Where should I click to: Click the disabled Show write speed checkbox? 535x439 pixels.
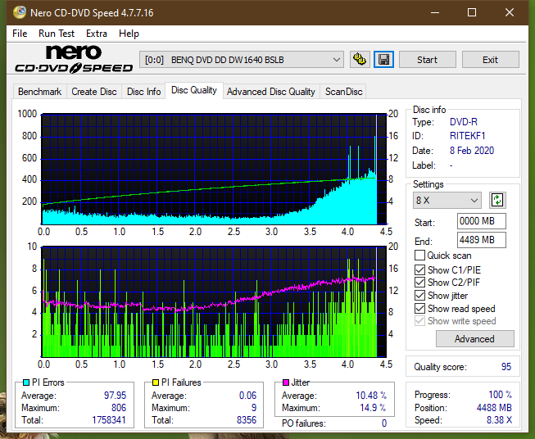coord(419,321)
